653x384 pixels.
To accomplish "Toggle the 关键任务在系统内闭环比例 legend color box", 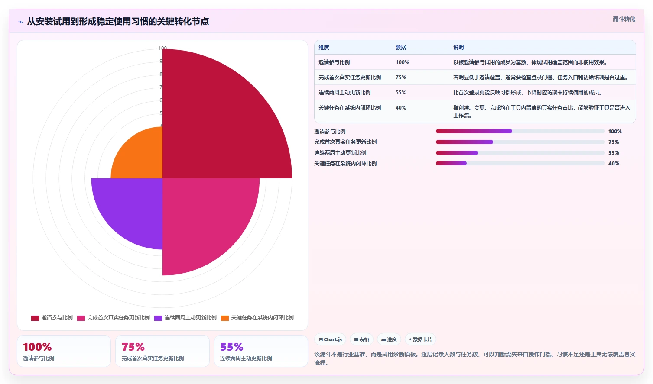I will [x=225, y=318].
